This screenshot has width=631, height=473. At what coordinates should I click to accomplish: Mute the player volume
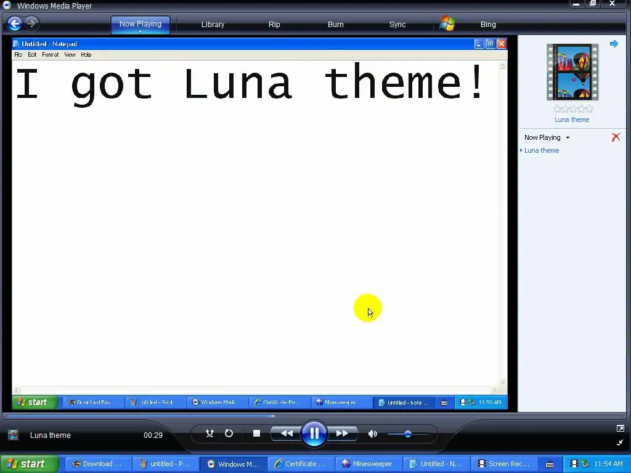coord(373,434)
